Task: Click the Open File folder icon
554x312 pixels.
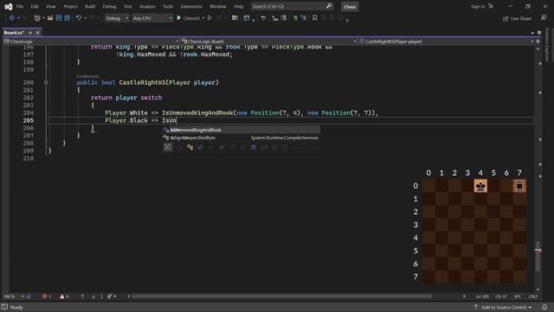Action: tap(50, 18)
